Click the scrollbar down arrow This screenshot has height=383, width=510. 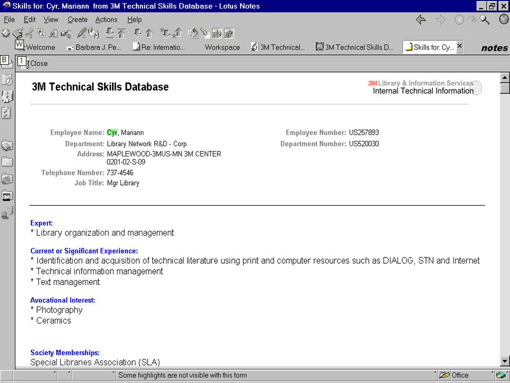505,361
